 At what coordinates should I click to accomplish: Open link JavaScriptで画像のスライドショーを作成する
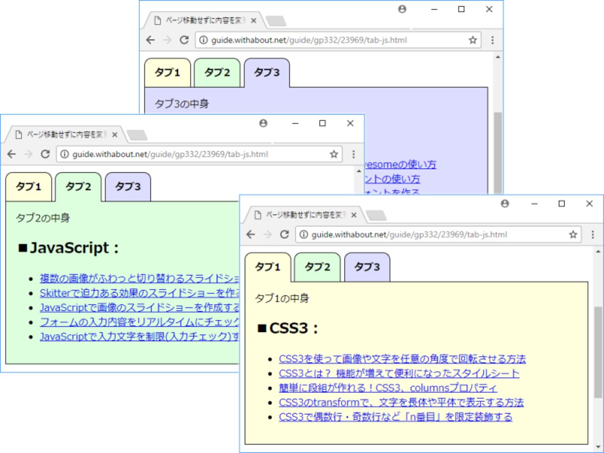pyautogui.click(x=140, y=307)
